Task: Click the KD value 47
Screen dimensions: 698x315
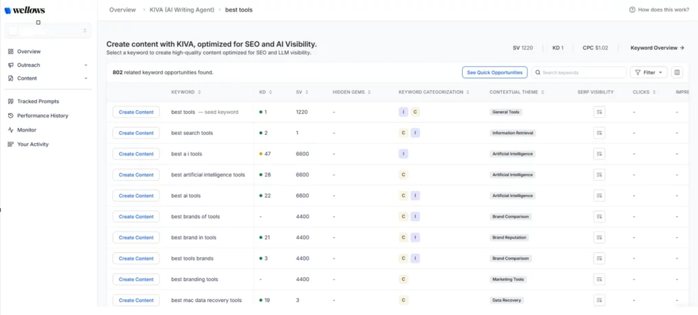Action: pyautogui.click(x=267, y=154)
